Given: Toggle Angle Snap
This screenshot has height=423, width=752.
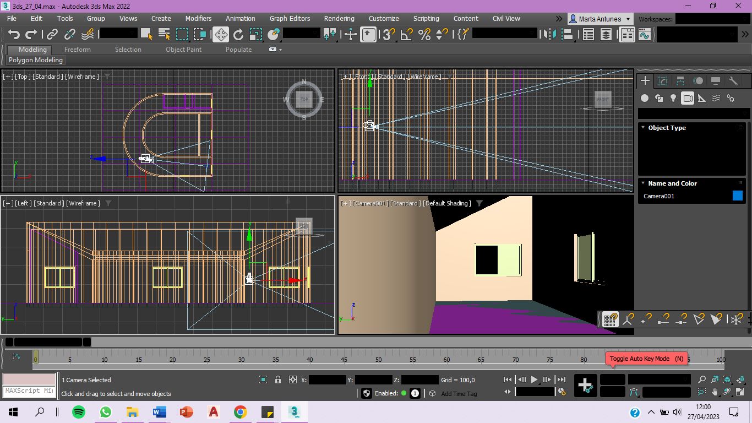Looking at the screenshot, I should [x=406, y=35].
